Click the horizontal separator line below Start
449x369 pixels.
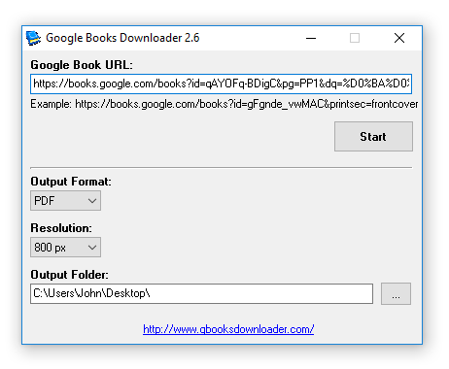222,168
